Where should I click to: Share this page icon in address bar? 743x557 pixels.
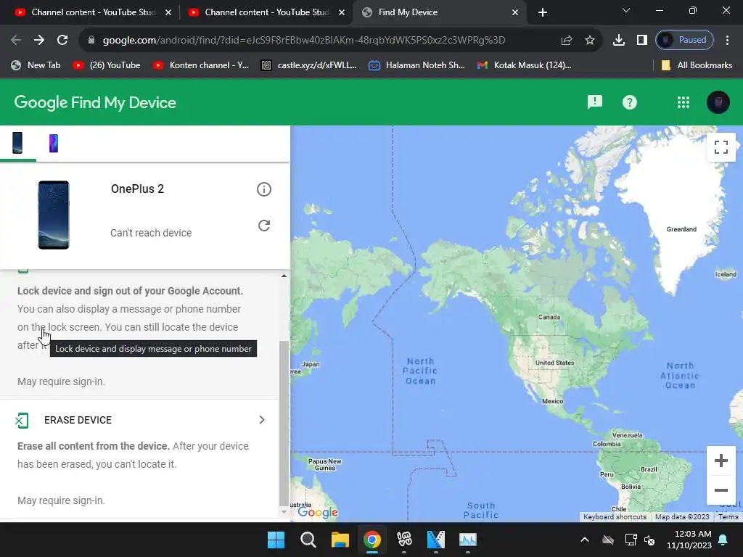[x=567, y=41]
